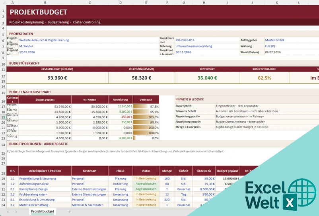
Task: Select column K header
Action: click(x=277, y=2)
